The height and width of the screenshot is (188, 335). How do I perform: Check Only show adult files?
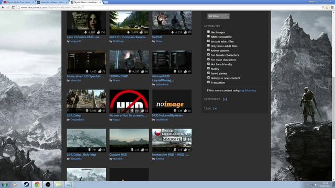click(x=208, y=45)
